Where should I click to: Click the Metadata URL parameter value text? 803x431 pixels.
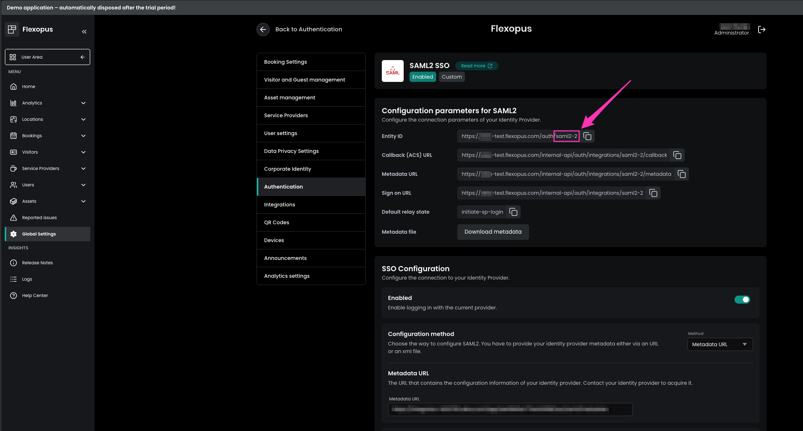point(566,174)
